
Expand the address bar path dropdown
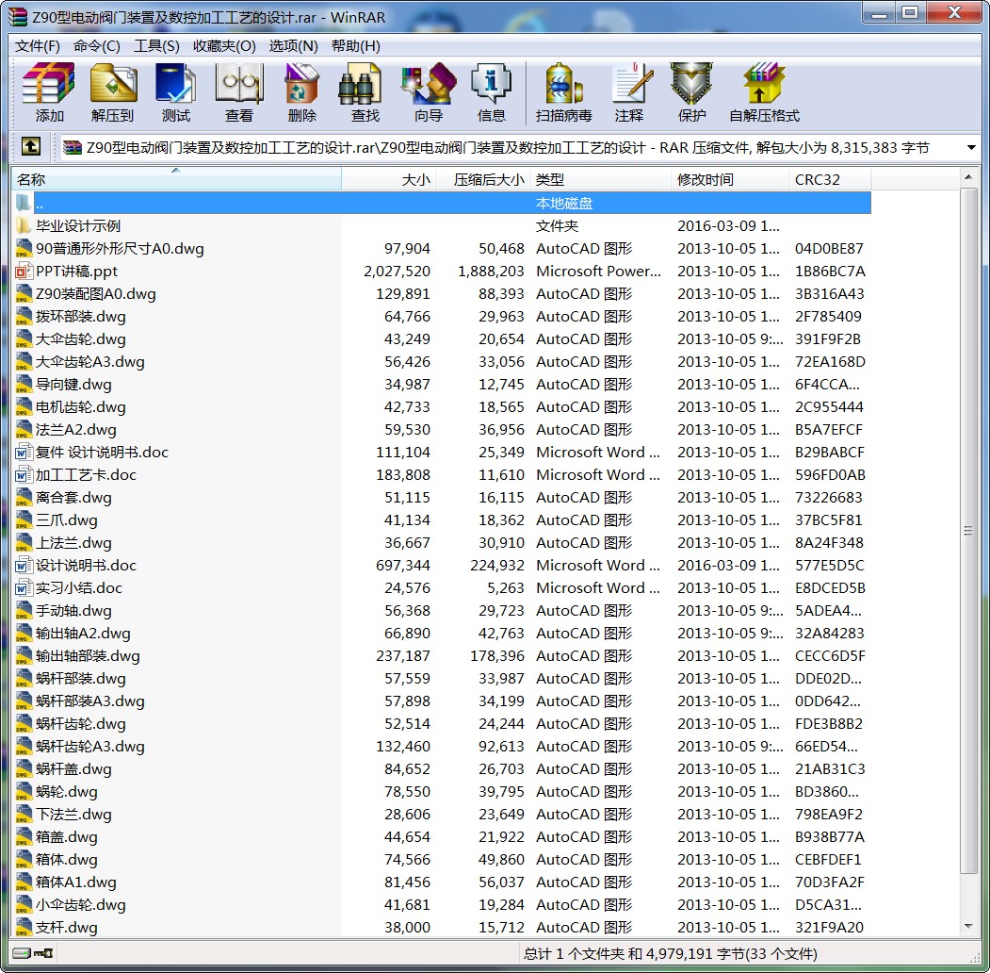coord(970,147)
